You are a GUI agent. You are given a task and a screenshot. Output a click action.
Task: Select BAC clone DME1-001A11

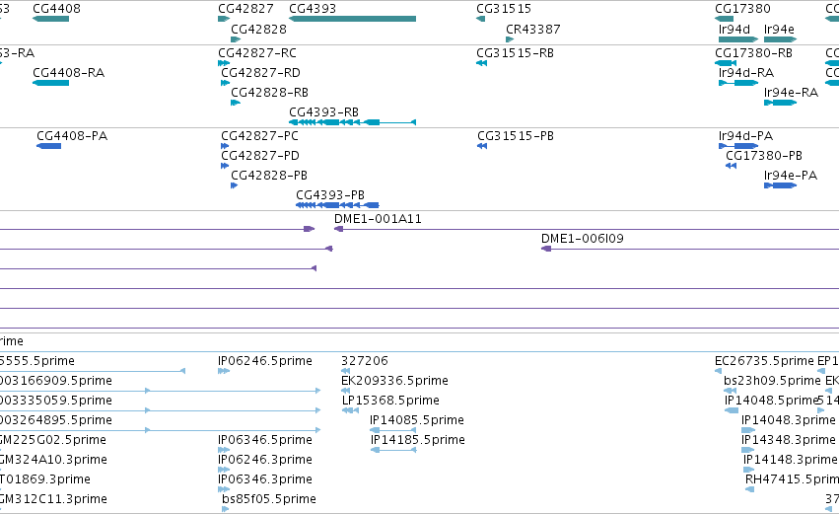pyautogui.click(x=378, y=219)
